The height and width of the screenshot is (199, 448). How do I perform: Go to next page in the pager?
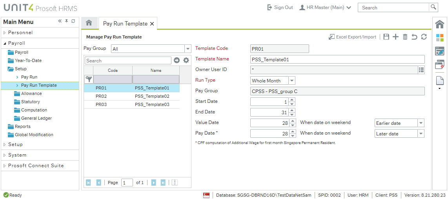pyautogui.click(x=153, y=183)
